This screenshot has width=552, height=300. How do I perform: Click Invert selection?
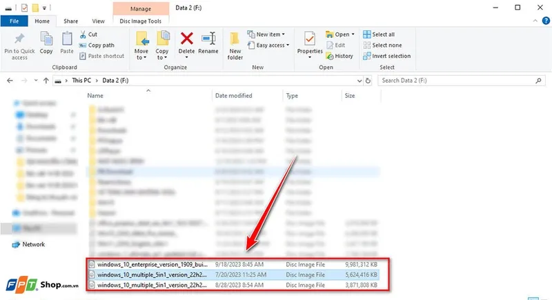click(390, 56)
